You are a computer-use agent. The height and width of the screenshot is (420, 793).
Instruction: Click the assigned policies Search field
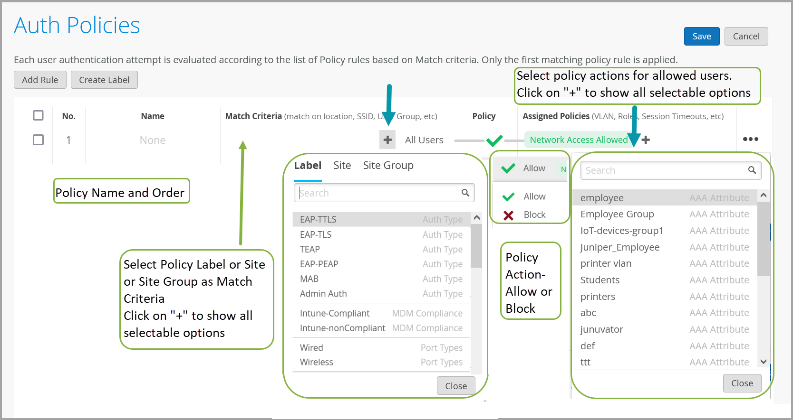click(663, 170)
